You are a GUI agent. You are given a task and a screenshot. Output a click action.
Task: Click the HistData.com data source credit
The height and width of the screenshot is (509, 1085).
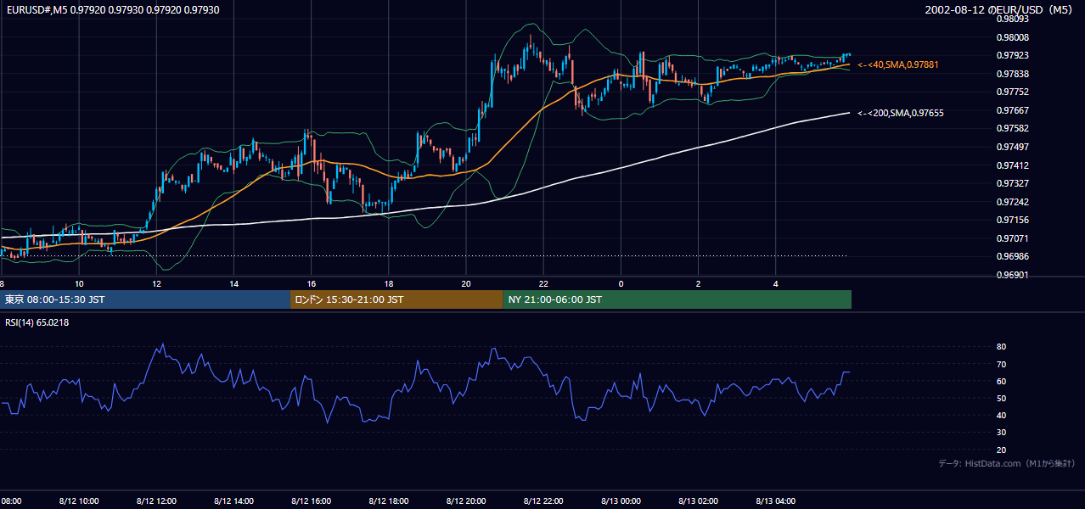click(x=1007, y=463)
